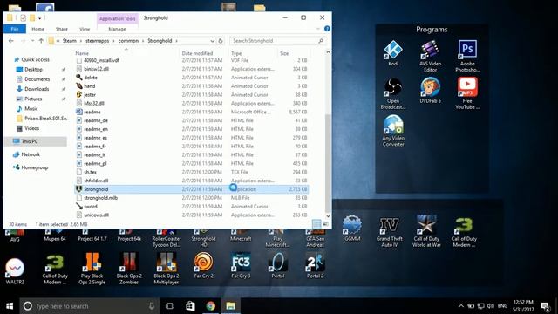The height and width of the screenshot is (314, 558).
Task: Click steamapps in the address breadcrumb
Action: tap(97, 41)
